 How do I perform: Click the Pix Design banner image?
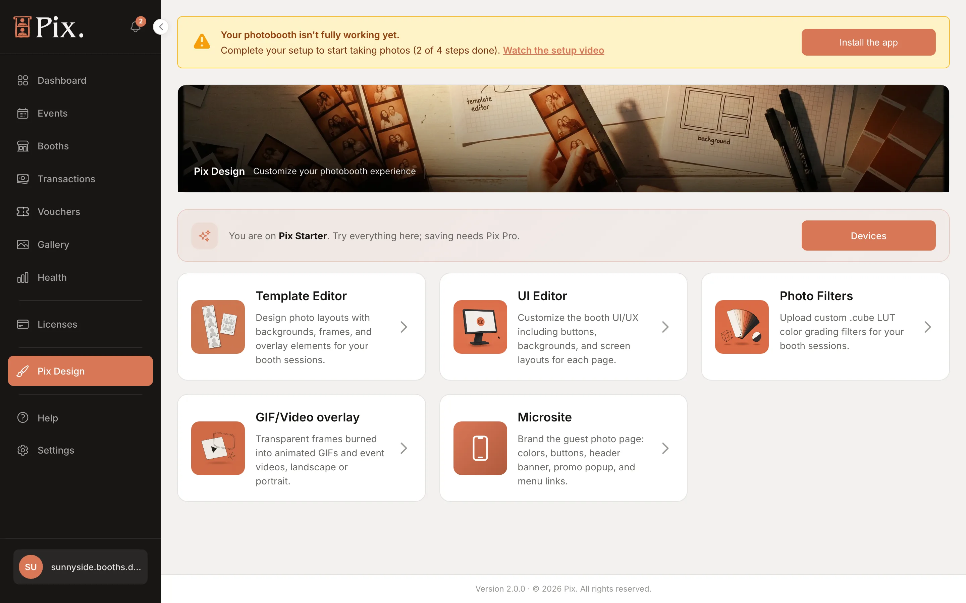pyautogui.click(x=563, y=138)
